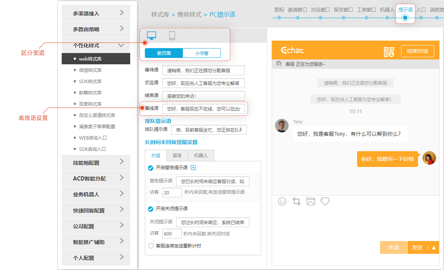
Task: Click the QR code icon in header
Action: [x=389, y=52]
